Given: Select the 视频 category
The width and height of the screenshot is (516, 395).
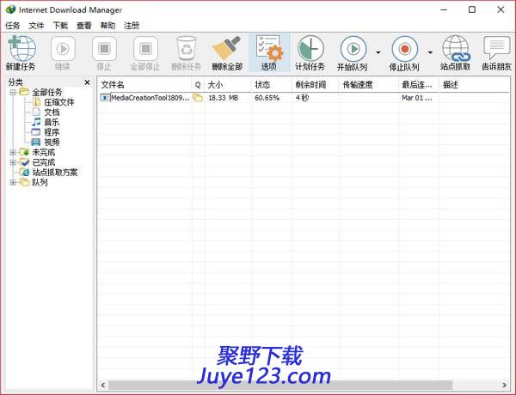Looking at the screenshot, I should click(52, 143).
